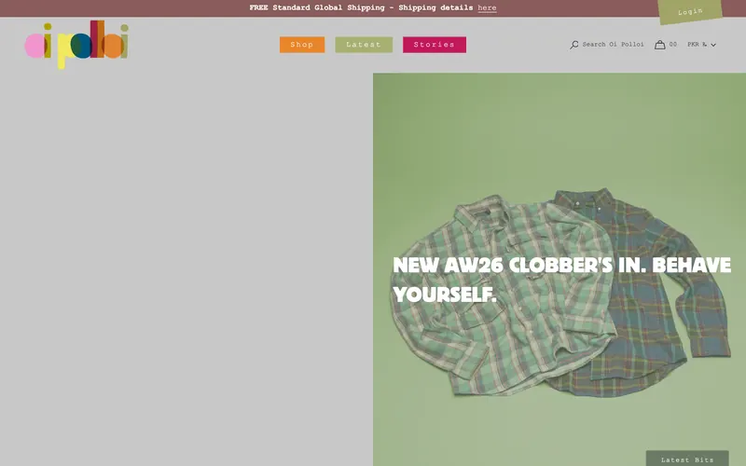The height and width of the screenshot is (466, 746).
Task: Click the '00' bag count
Action: click(672, 44)
